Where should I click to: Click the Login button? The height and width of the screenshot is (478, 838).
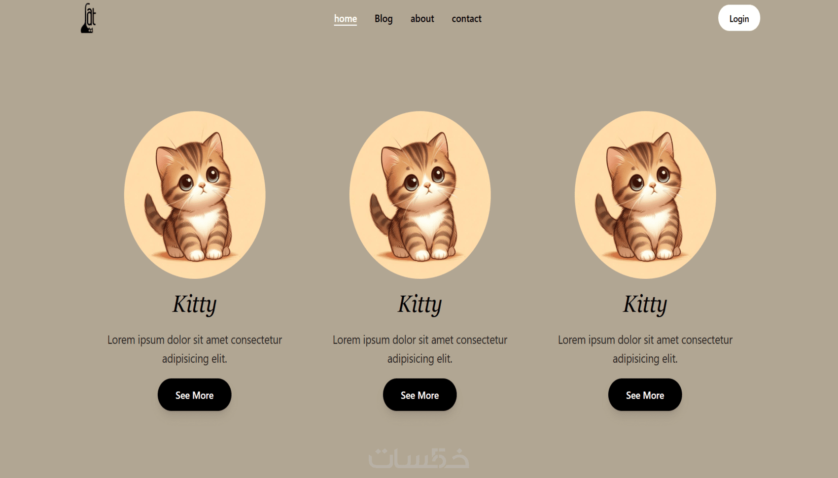[739, 18]
